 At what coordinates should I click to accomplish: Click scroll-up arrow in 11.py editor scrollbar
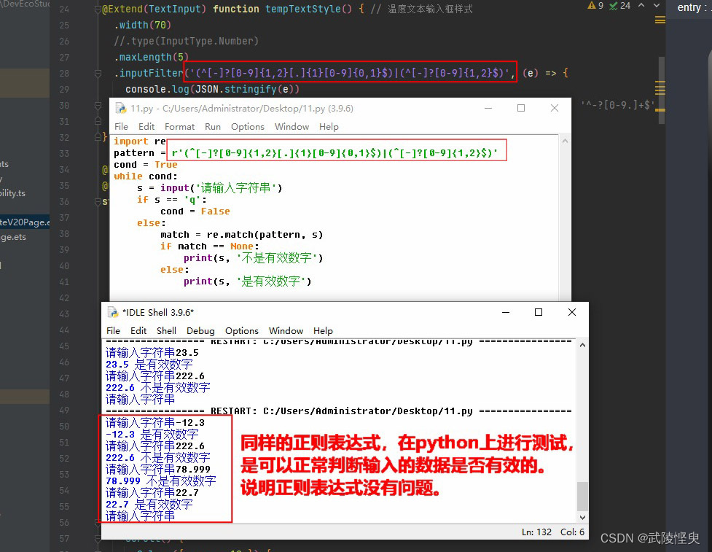tap(565, 141)
